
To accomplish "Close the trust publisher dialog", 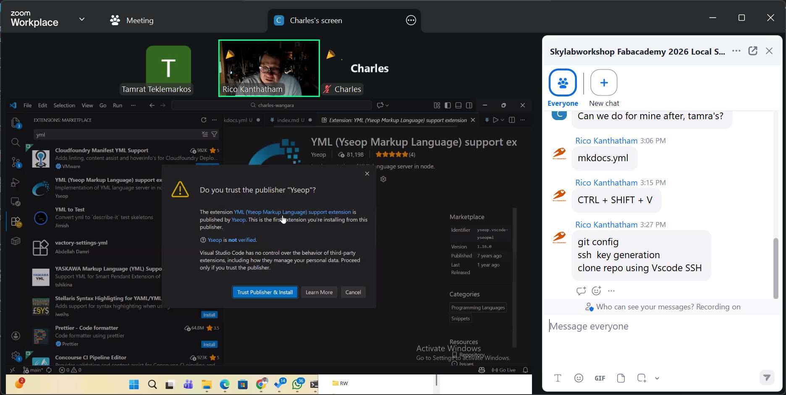I will [x=367, y=173].
